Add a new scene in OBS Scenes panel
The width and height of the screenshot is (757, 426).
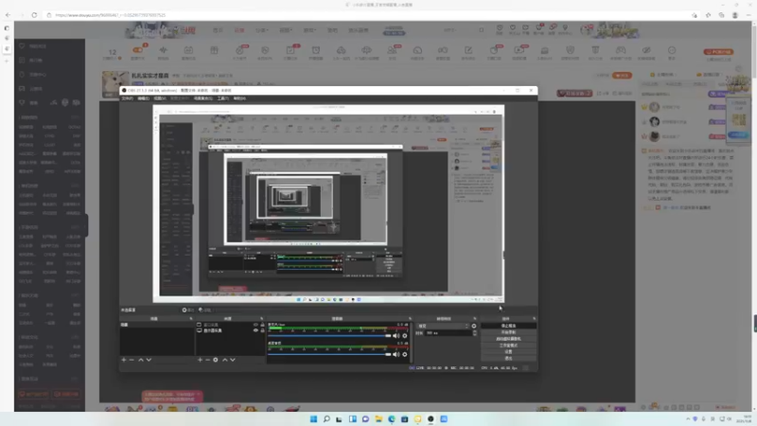[124, 360]
